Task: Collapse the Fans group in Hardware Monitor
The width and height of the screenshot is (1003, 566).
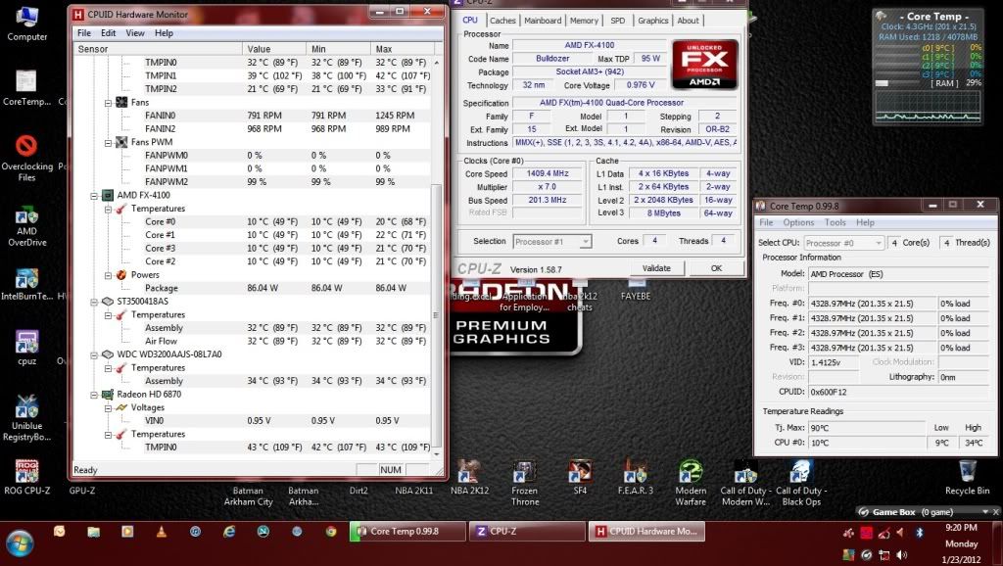Action: (x=108, y=102)
